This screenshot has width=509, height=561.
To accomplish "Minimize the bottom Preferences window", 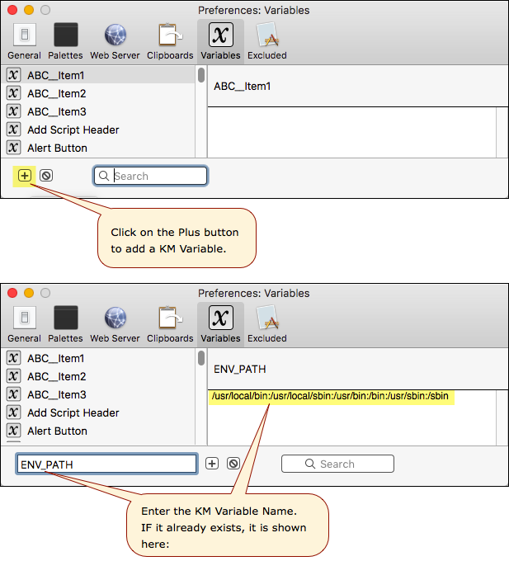I will click(x=29, y=293).
